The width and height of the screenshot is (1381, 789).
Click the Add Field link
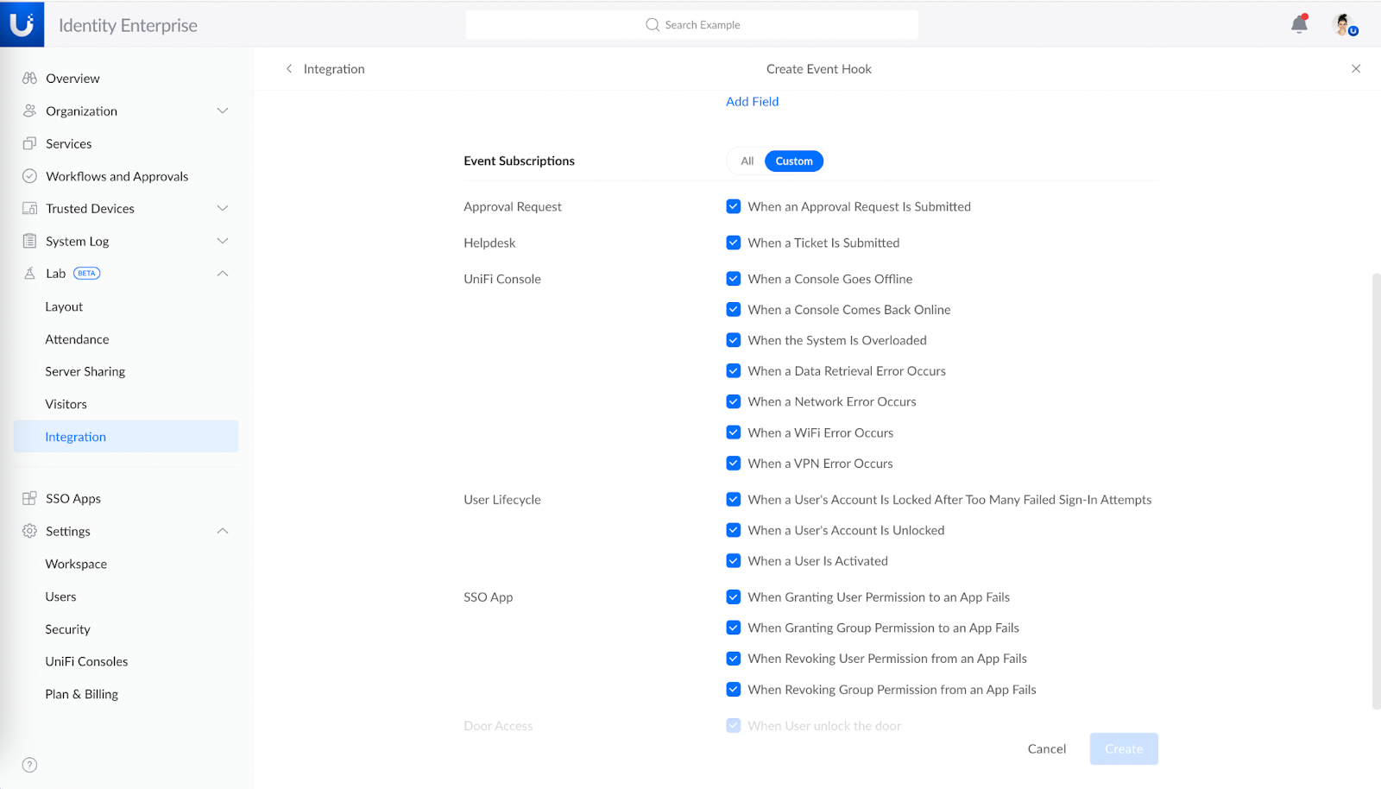point(752,101)
